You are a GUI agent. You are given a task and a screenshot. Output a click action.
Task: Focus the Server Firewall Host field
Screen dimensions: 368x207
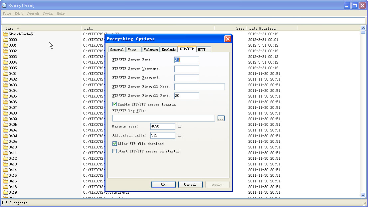pyautogui.click(x=200, y=87)
